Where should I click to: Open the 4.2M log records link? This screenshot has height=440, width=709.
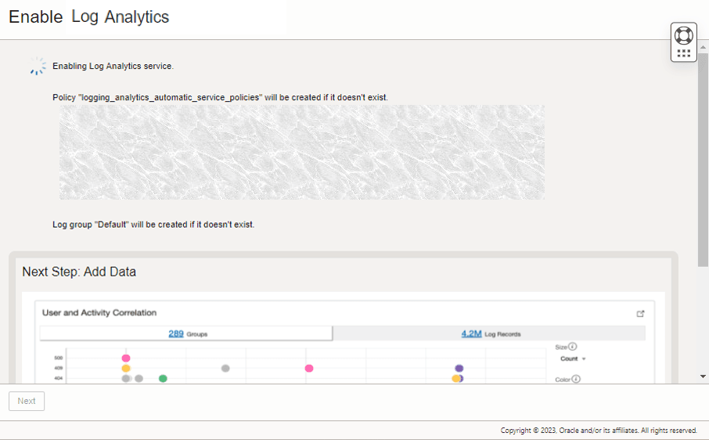471,334
